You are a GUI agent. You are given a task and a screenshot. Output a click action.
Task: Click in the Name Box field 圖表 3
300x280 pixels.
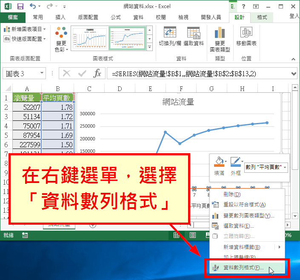tap(21, 73)
